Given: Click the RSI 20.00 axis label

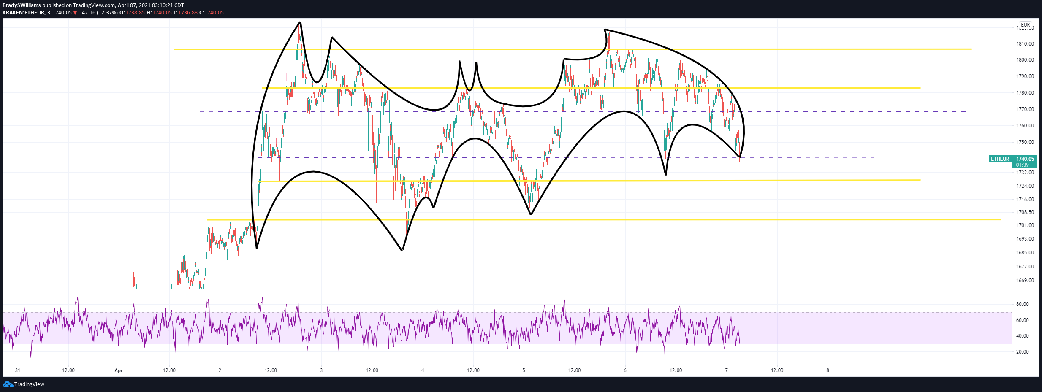Looking at the screenshot, I should pos(1022,352).
